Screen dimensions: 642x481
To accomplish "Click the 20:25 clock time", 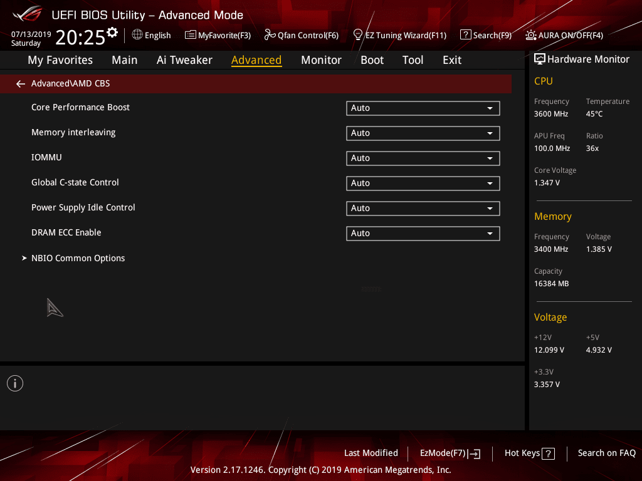I will (x=80, y=38).
